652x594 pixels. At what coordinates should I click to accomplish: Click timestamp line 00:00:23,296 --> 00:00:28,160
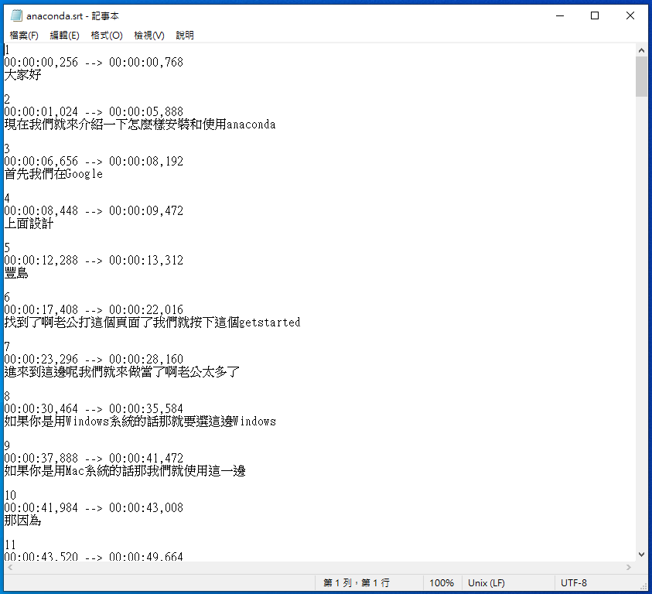click(94, 360)
